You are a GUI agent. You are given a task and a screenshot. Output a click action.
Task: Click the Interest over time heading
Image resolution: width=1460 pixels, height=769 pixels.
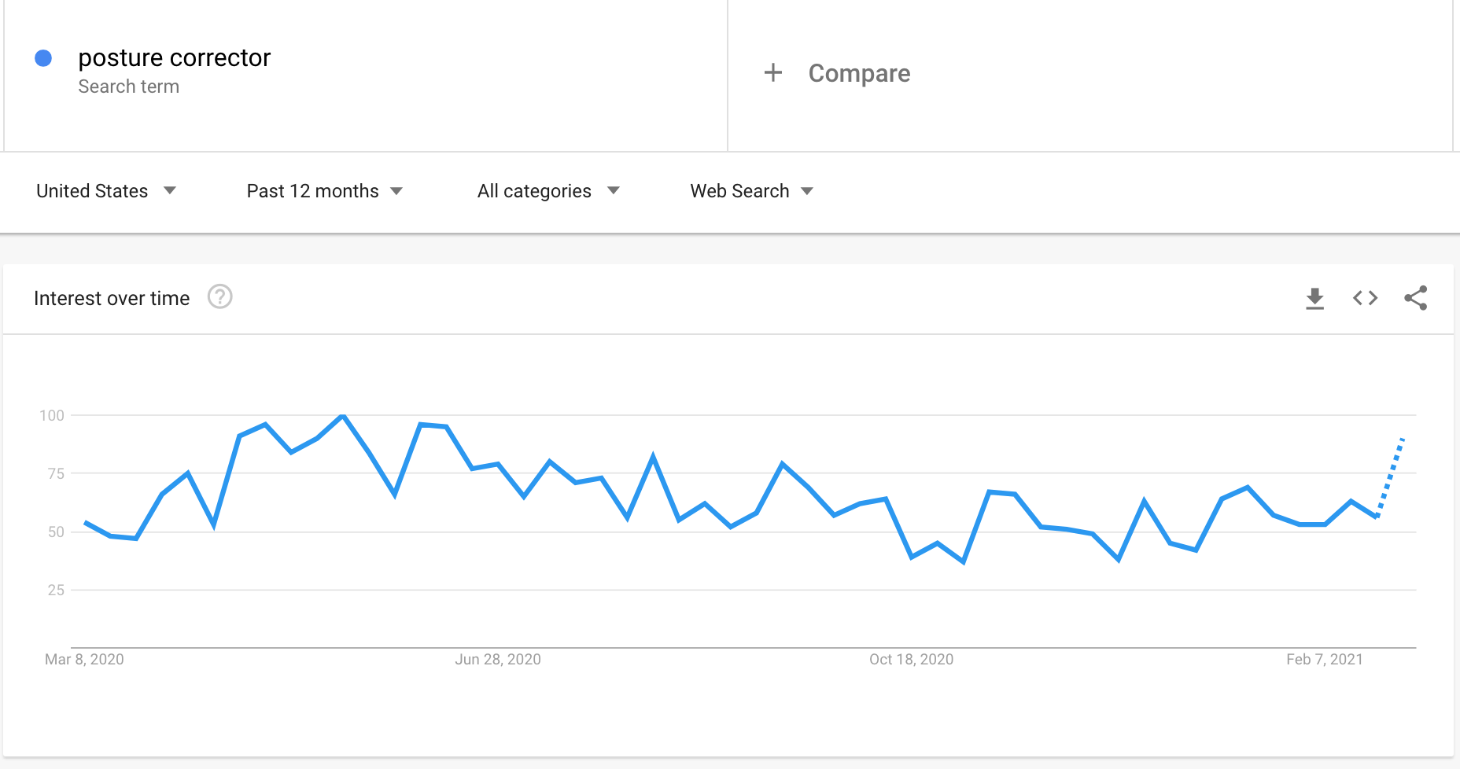click(112, 298)
